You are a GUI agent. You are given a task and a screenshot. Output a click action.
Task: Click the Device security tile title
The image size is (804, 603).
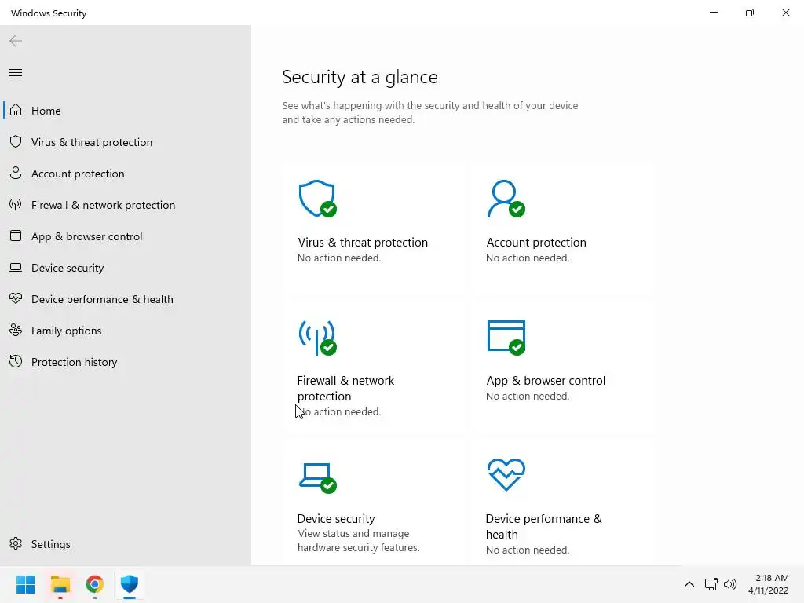click(336, 518)
